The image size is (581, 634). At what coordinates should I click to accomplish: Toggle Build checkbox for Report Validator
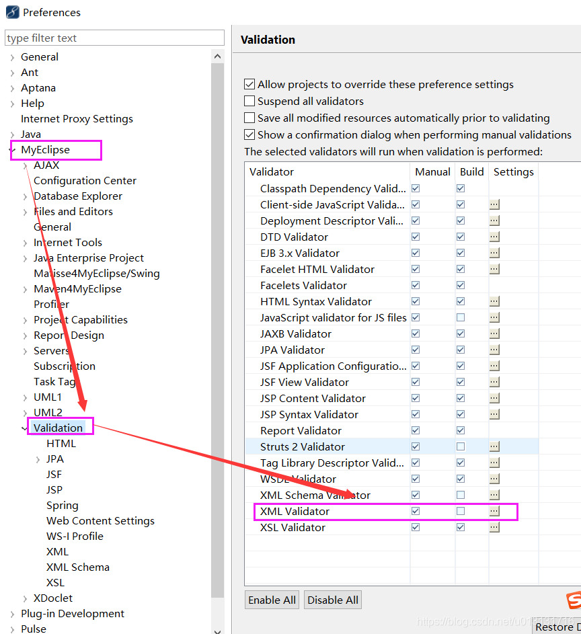(461, 430)
